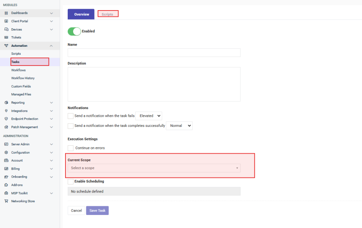Expand the Onboarding chevron

pos(51,177)
